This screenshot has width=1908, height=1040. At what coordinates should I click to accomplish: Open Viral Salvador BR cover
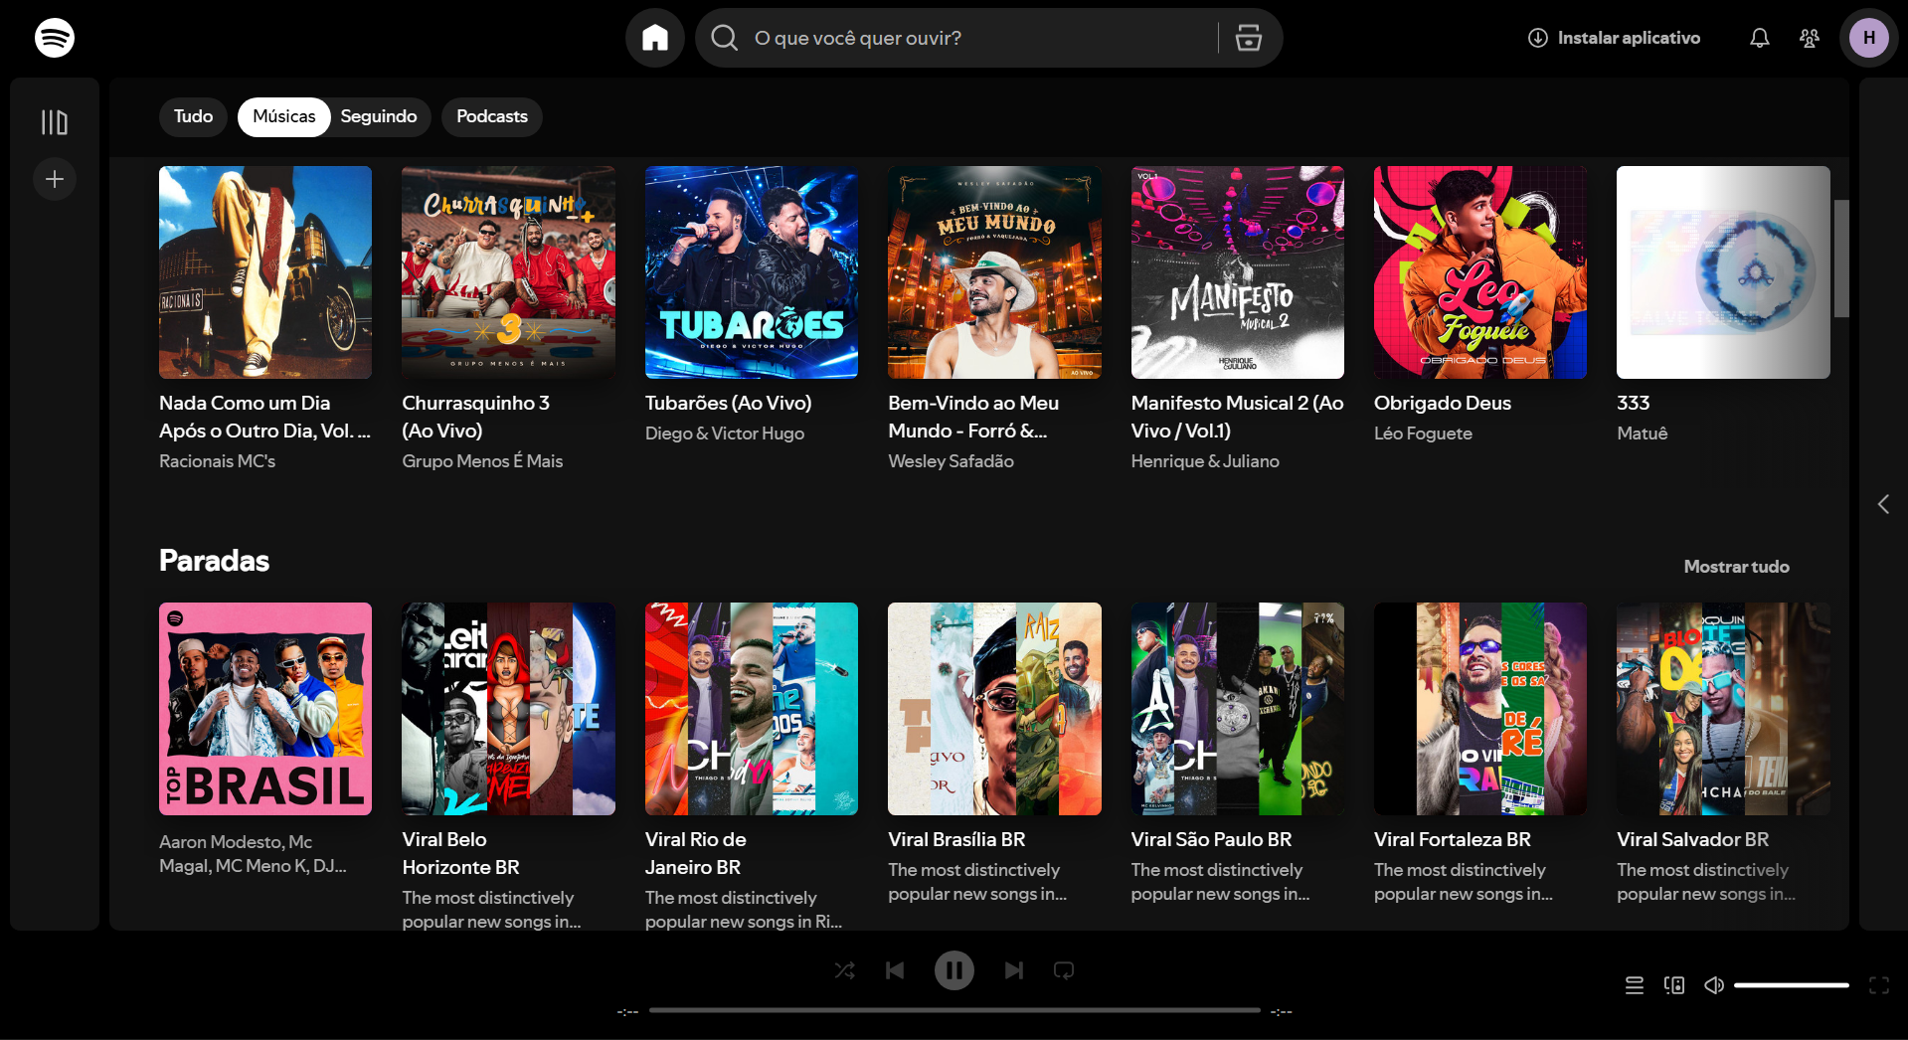click(x=1723, y=709)
